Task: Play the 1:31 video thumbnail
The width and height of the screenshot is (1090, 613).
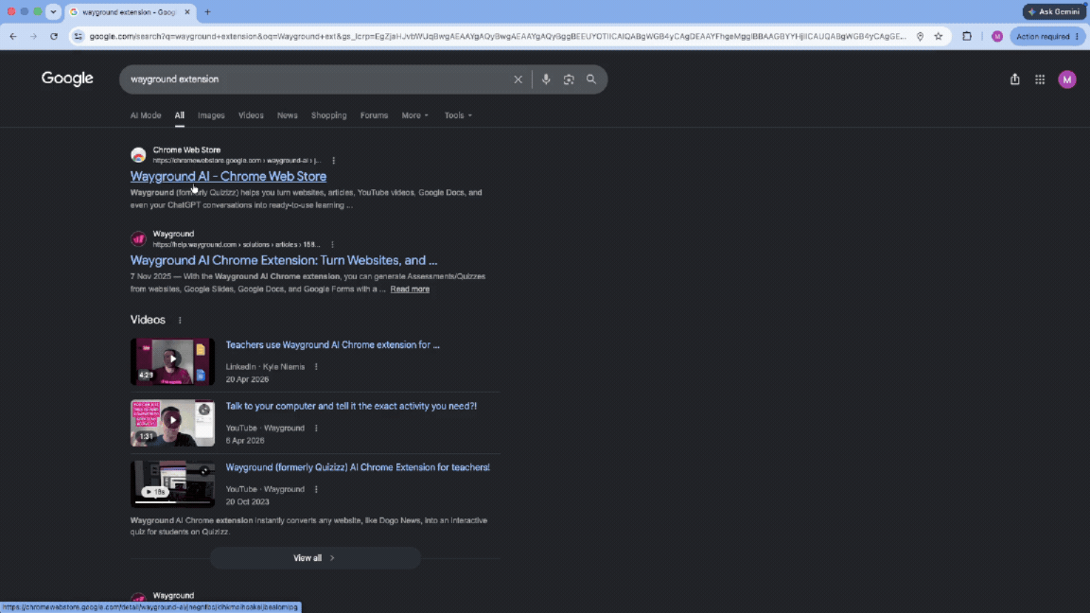Action: tap(172, 423)
